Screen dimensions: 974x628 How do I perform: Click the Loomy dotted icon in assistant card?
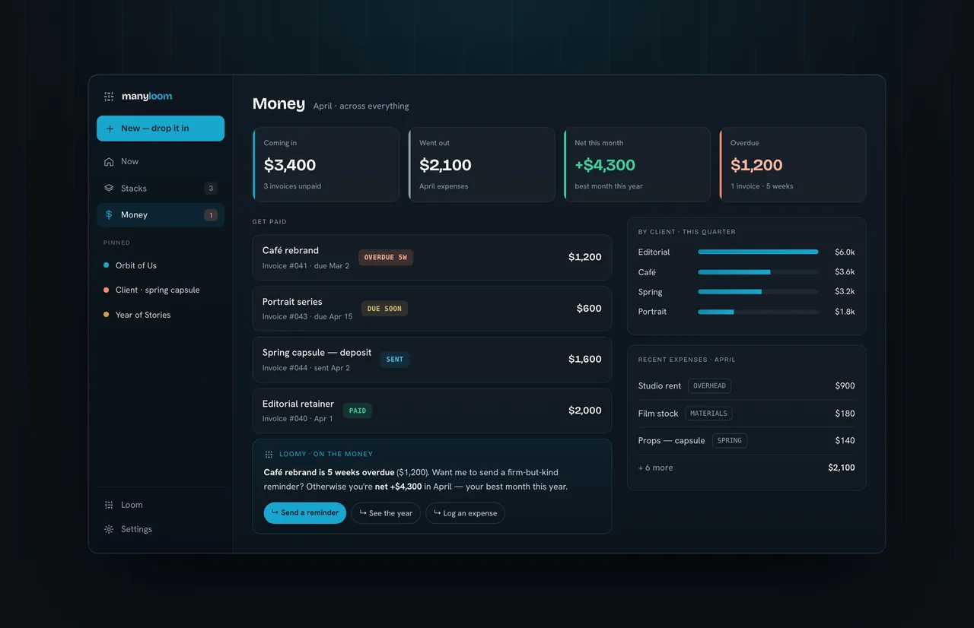click(269, 455)
